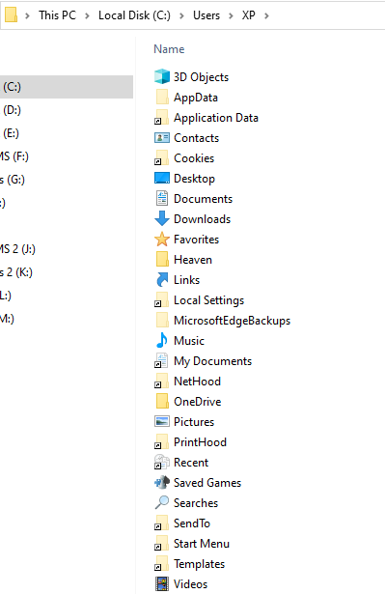This screenshot has width=385, height=594.
Task: Select the 'Local Settings' name text
Action: [209, 300]
